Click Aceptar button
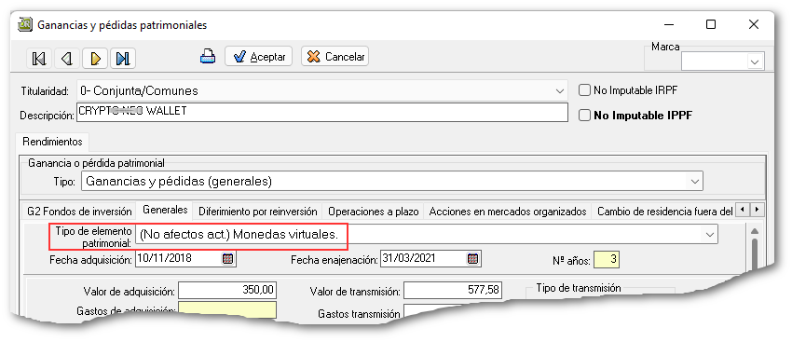The image size is (792, 342). 259,57
